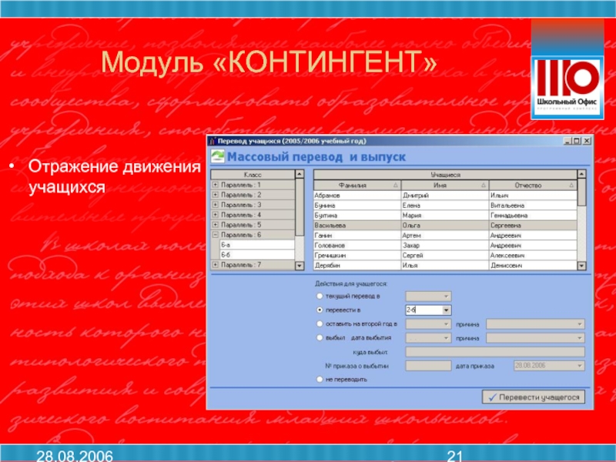This screenshot has height=462, width=616.
Task: Select student row Гречишкин
Action: [445, 256]
